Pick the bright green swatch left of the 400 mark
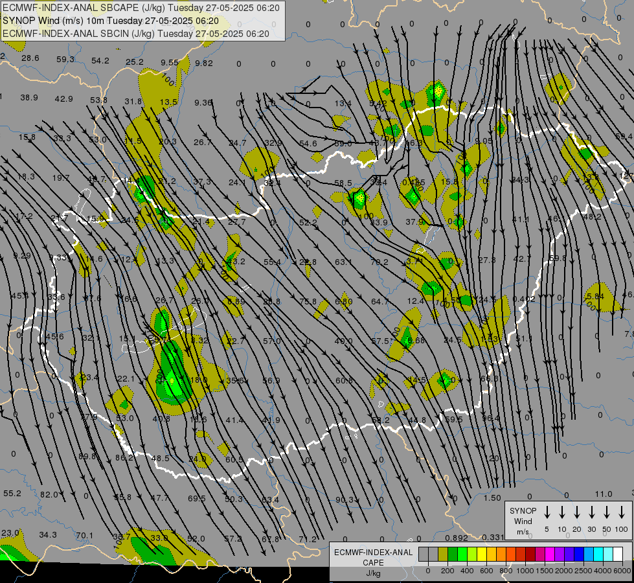 462,554
